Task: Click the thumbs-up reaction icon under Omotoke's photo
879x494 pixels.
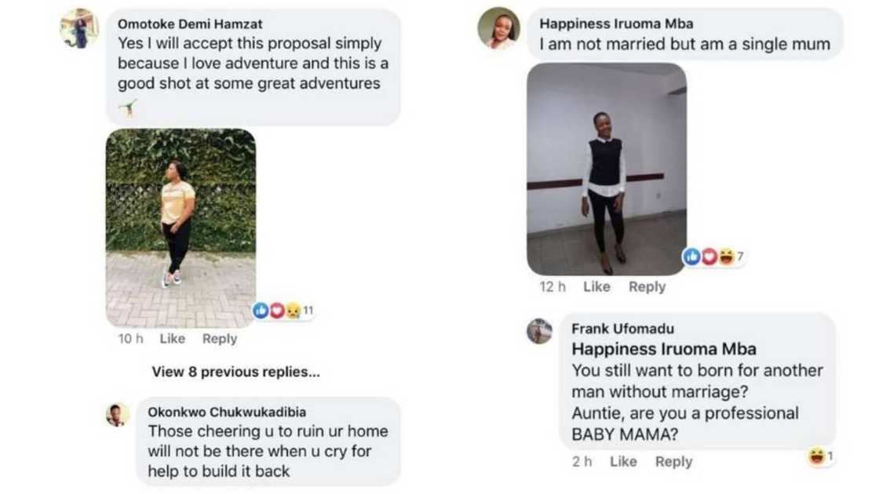Action: [x=262, y=309]
